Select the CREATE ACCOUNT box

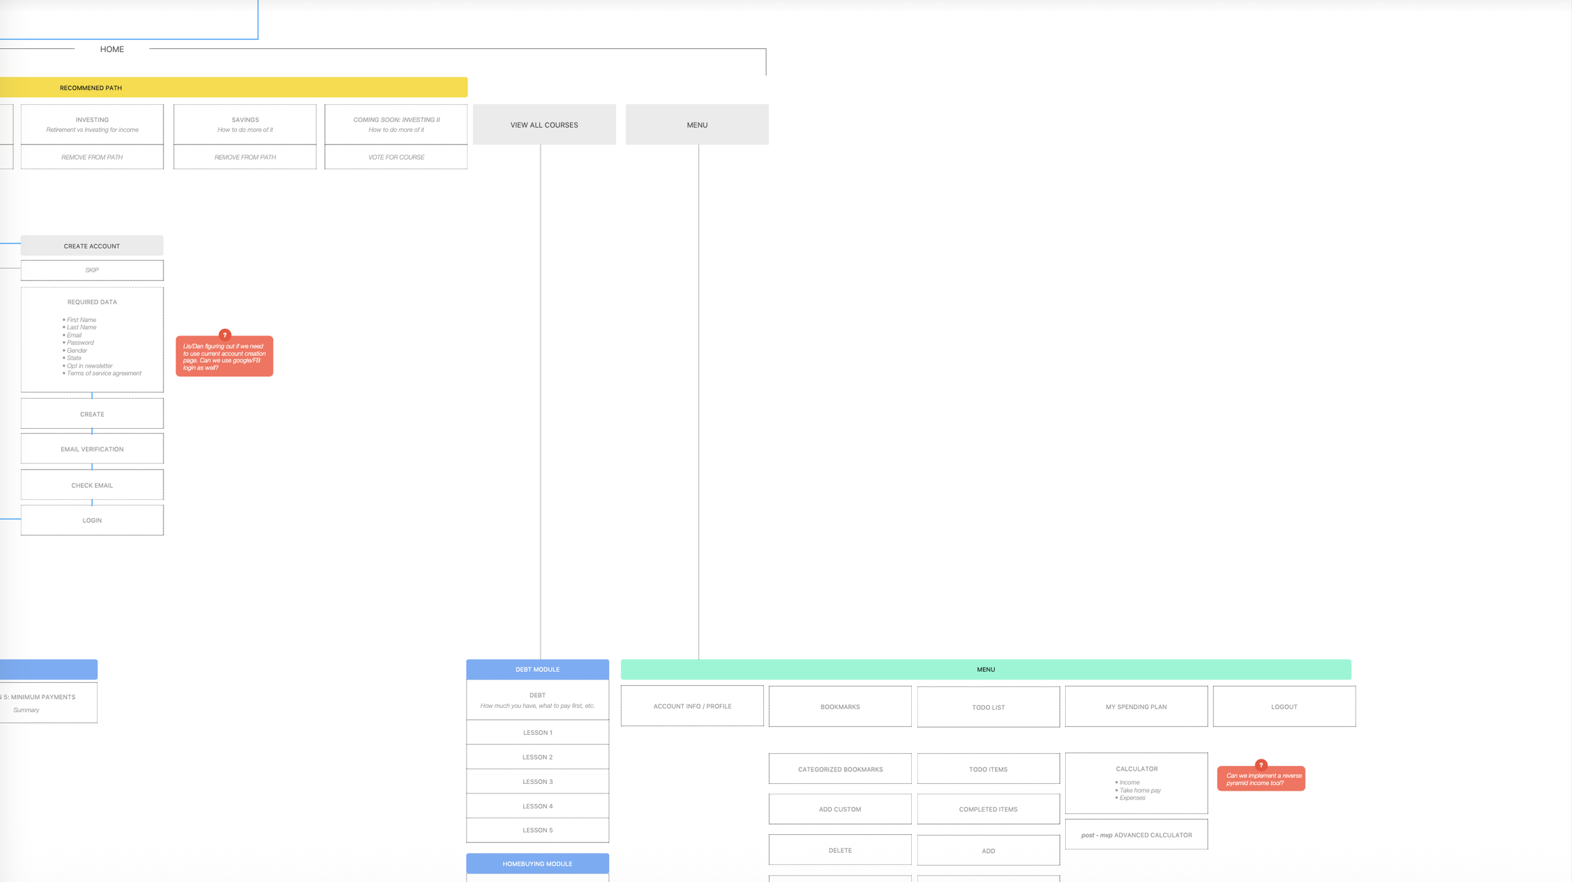tap(92, 246)
